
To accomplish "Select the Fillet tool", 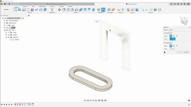I will pos(68,10).
